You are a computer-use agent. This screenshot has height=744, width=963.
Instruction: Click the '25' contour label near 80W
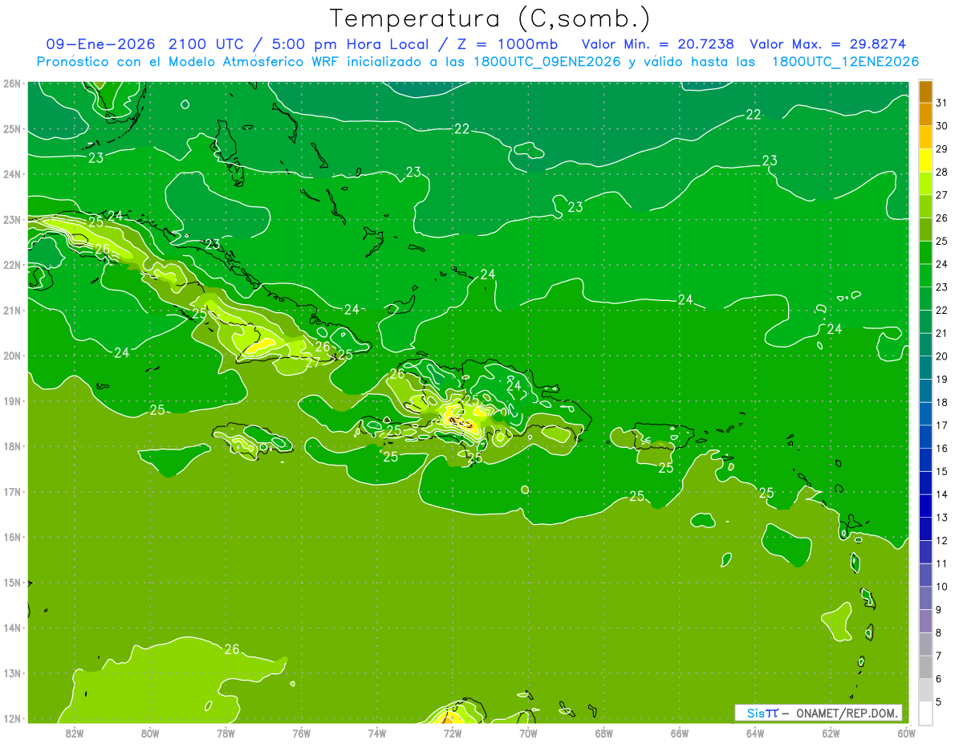point(157,409)
